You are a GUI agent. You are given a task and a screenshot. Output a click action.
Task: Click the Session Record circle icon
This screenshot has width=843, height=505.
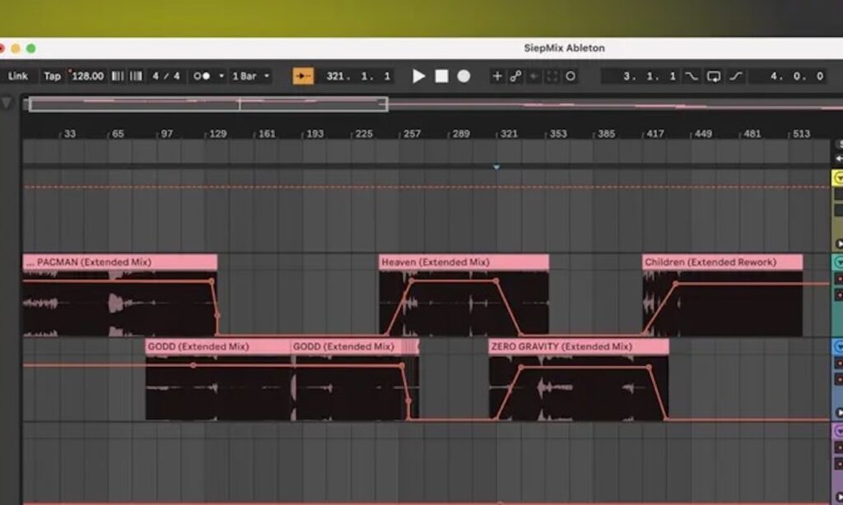coord(571,76)
